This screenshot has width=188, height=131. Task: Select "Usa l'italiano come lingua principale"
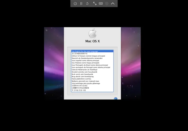coord(92,63)
